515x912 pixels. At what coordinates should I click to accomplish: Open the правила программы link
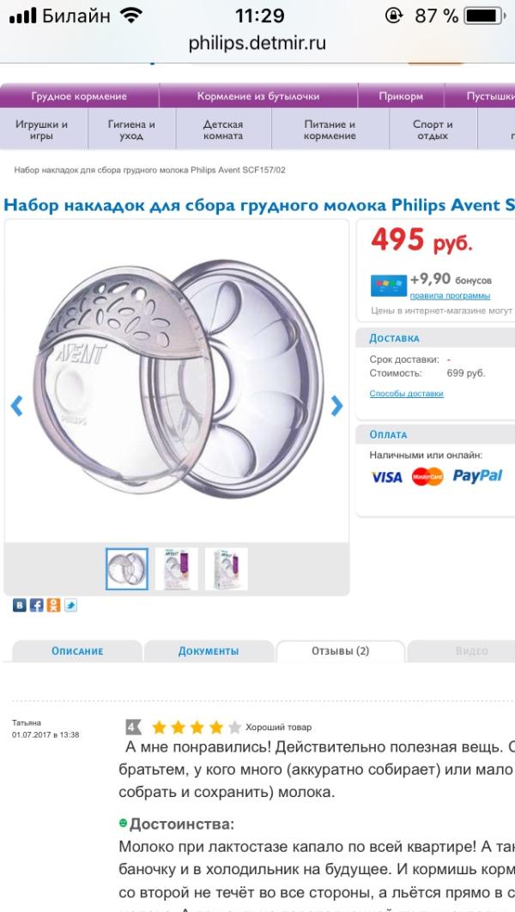pyautogui.click(x=450, y=296)
